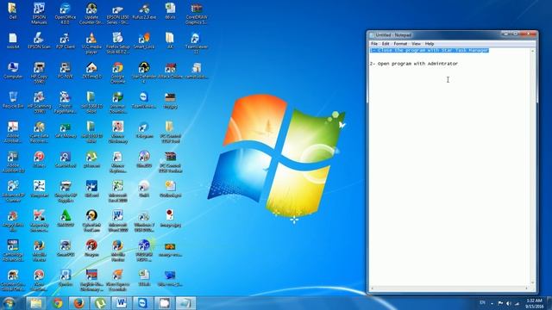Click the EN language indicator
Image resolution: width=552 pixels, height=310 pixels.
point(482,303)
